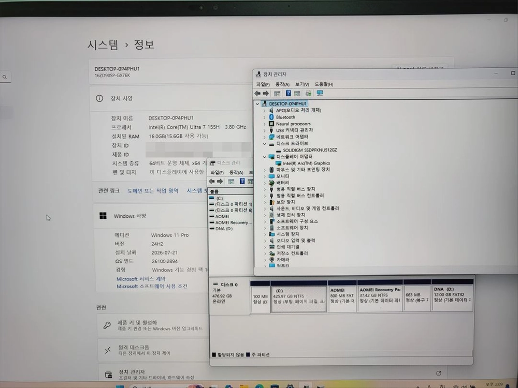The width and height of the screenshot is (518, 388).
Task: Click the 인쇄 대기열 printer icon
Action: tap(271, 247)
